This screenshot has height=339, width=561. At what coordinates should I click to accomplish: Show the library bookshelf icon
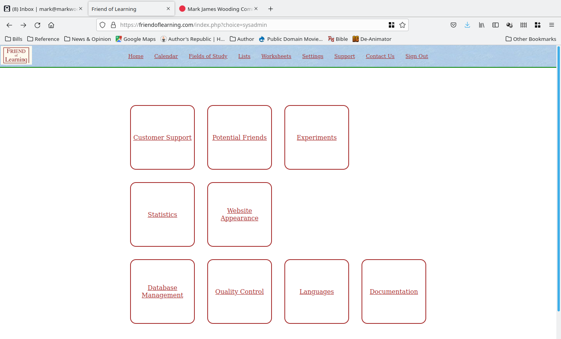pyautogui.click(x=482, y=25)
